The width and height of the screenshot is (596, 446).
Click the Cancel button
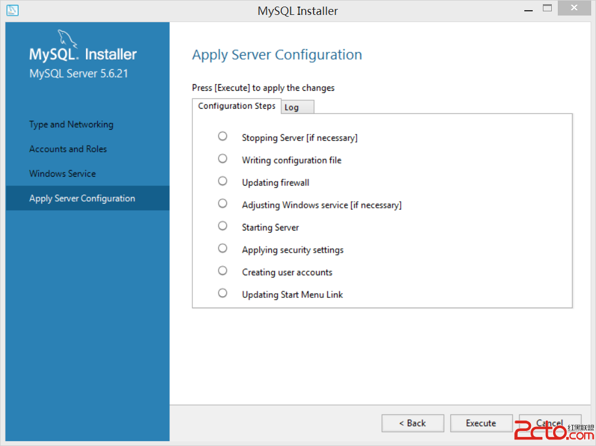pyautogui.click(x=550, y=423)
